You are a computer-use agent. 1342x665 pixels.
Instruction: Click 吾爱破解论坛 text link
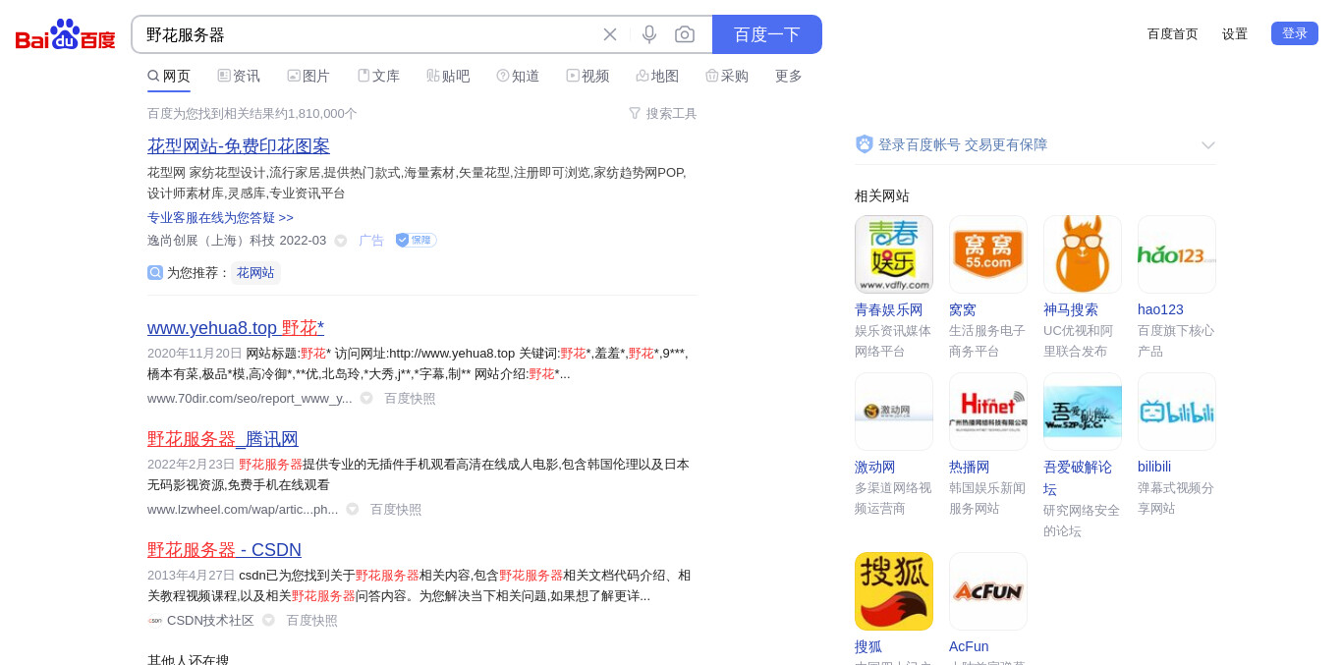tap(1078, 477)
